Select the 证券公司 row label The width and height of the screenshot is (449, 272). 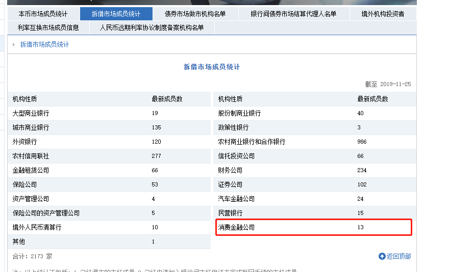[x=230, y=184]
